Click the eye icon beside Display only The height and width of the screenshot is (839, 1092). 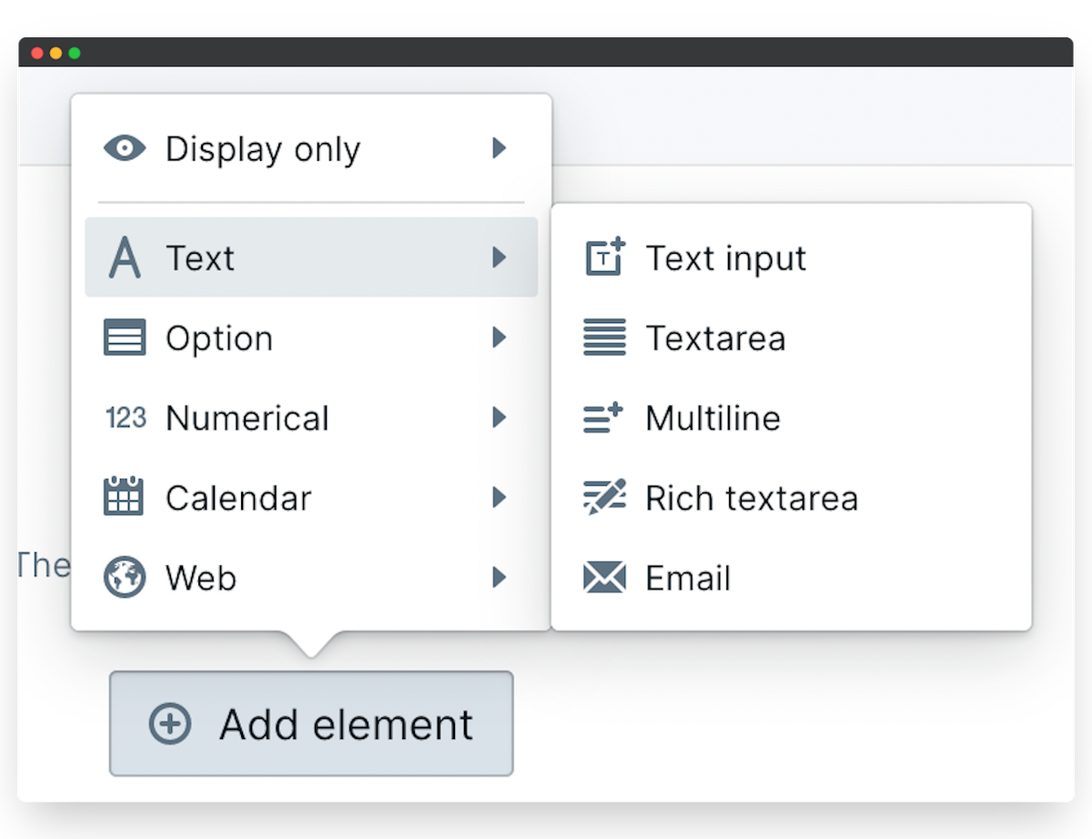click(125, 148)
